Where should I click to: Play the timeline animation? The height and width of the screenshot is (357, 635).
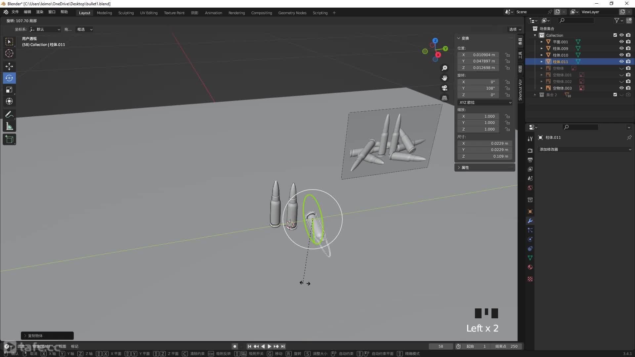coord(270,346)
